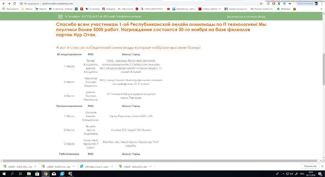The image size is (325, 177).
Task: Open the hamburger menu in green header
Action: 60,17
